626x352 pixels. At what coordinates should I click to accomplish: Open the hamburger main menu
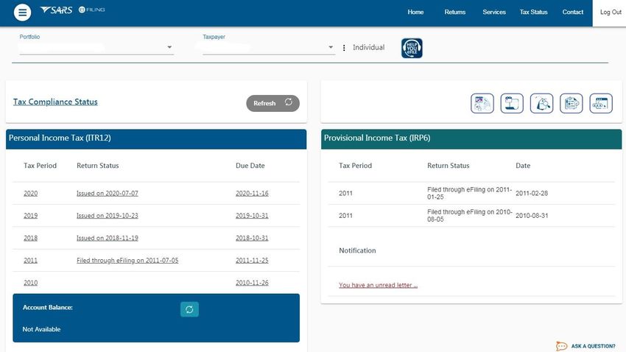[x=23, y=12]
